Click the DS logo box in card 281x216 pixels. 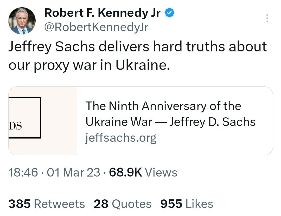pos(25,118)
